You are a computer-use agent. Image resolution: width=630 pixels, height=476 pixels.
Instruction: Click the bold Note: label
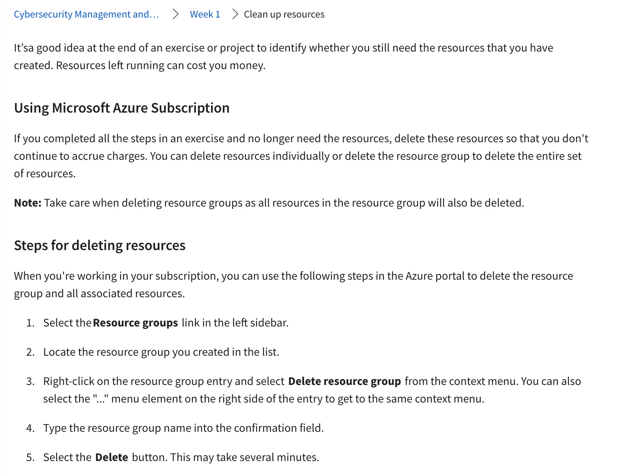click(x=28, y=203)
